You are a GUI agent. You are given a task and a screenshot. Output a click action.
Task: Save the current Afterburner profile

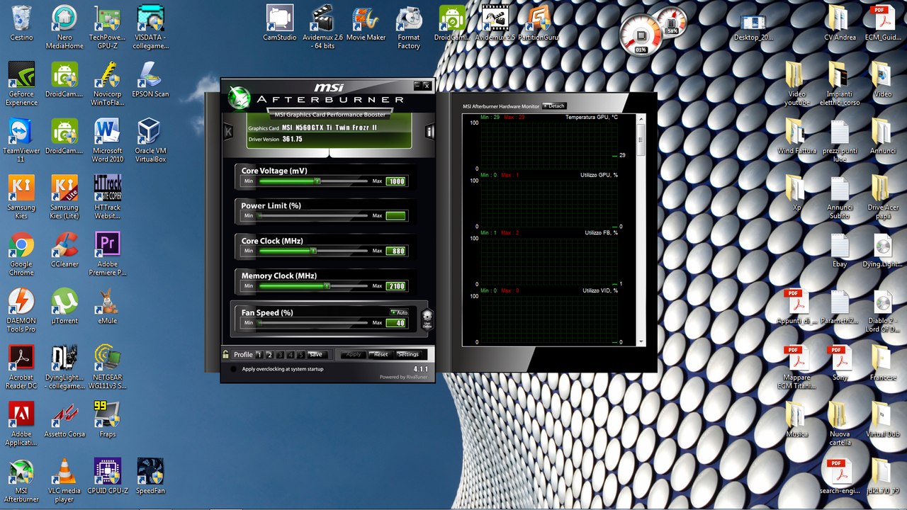316,354
